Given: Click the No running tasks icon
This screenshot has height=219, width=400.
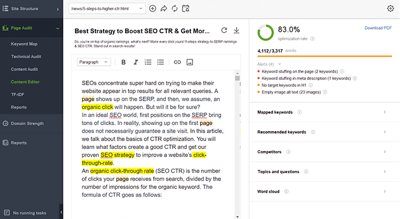Looking at the screenshot, I should (x=7, y=212).
